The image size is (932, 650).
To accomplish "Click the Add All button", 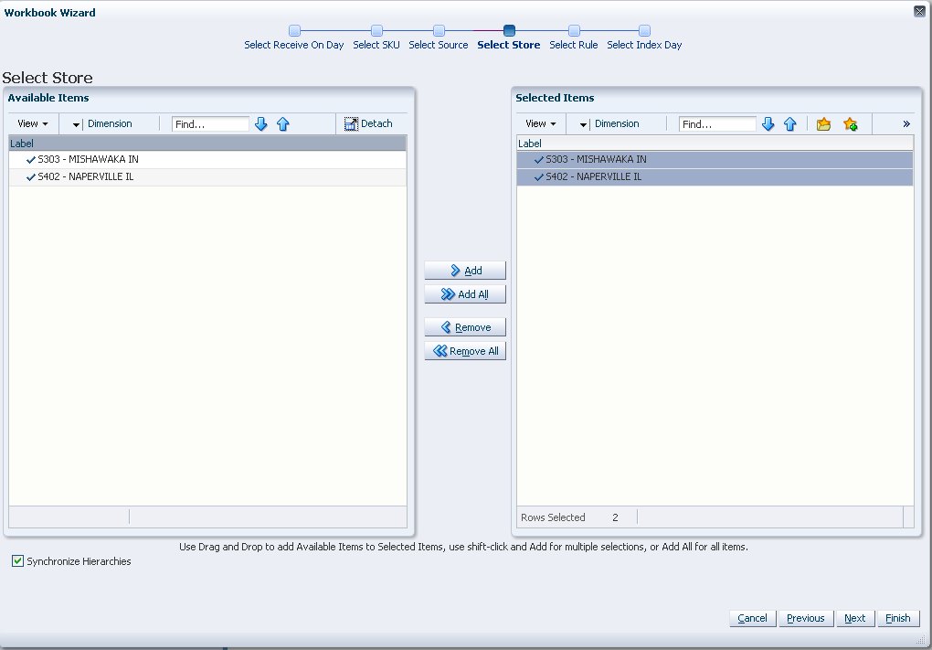I will point(465,293).
